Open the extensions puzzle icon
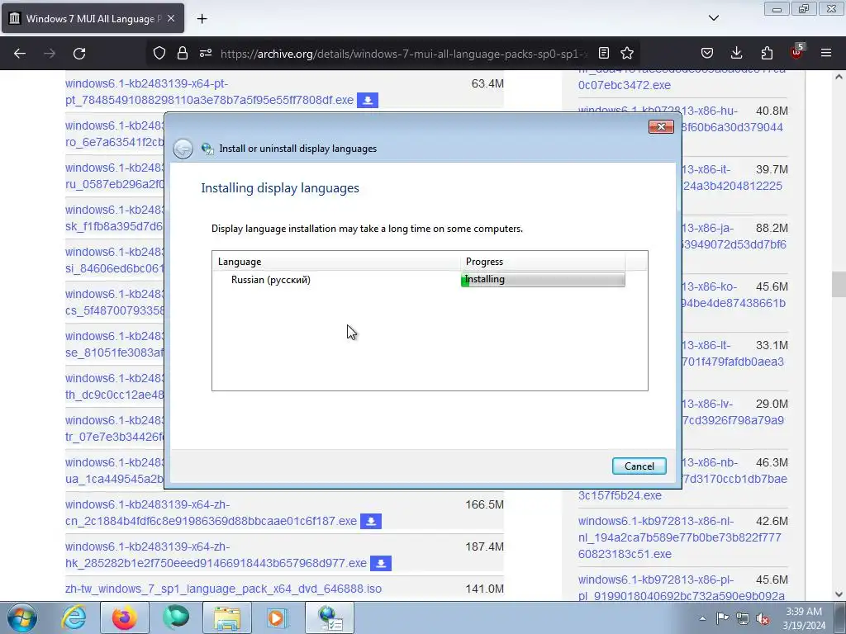The height and width of the screenshot is (634, 846). coord(767,53)
